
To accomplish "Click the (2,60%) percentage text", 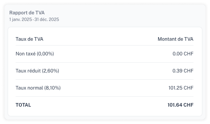I will click(x=50, y=71).
